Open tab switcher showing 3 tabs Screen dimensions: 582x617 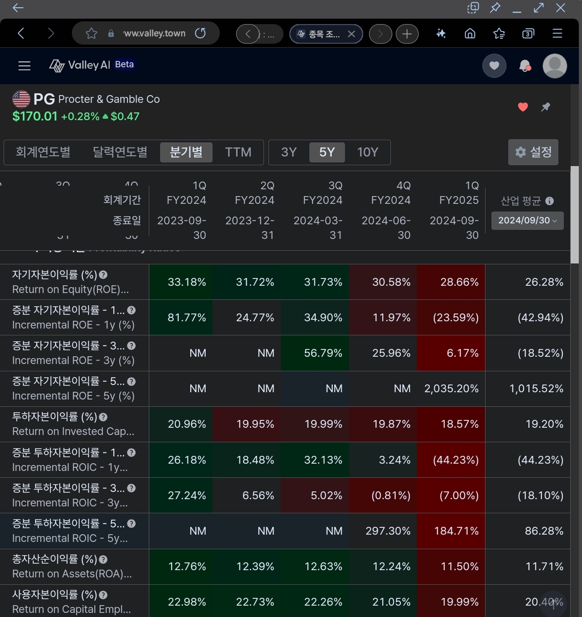(528, 33)
